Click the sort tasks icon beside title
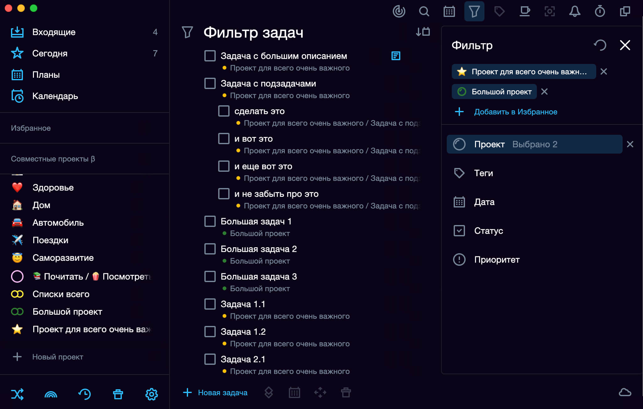The height and width of the screenshot is (409, 643). [x=423, y=32]
